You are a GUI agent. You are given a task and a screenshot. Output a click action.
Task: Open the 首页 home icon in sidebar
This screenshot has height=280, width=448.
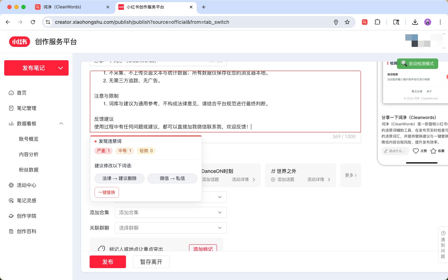pyautogui.click(x=11, y=93)
